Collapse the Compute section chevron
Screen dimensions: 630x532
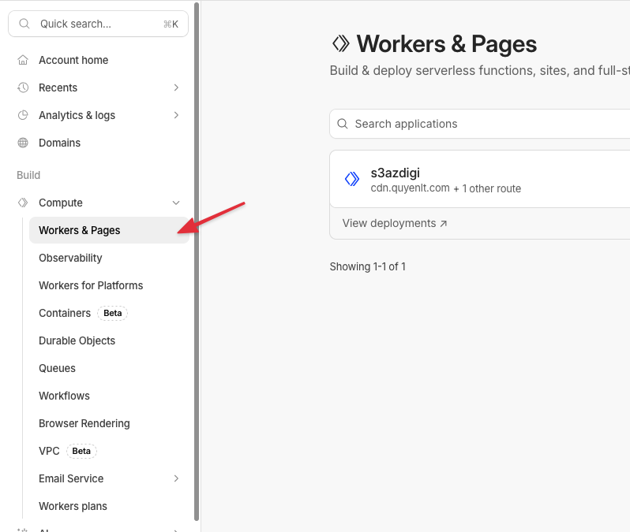176,203
